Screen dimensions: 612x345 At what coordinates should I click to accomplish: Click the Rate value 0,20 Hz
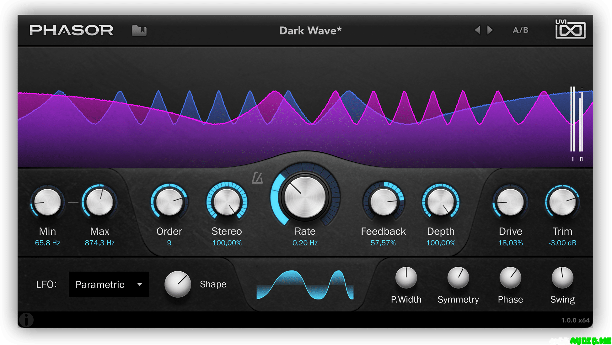tap(305, 243)
